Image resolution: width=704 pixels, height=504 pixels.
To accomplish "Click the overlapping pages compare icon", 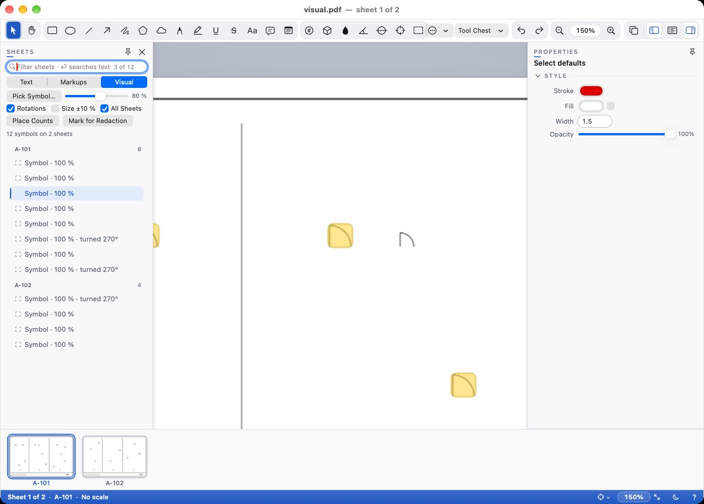I will pyautogui.click(x=634, y=30).
